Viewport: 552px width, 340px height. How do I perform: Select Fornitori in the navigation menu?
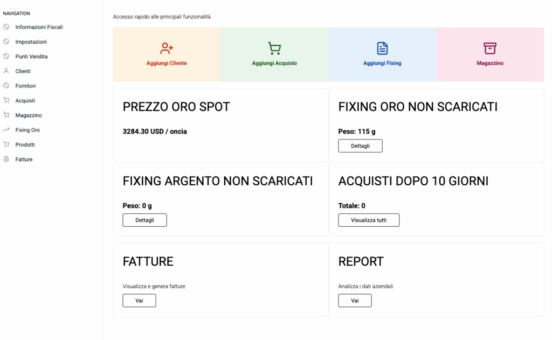25,86
